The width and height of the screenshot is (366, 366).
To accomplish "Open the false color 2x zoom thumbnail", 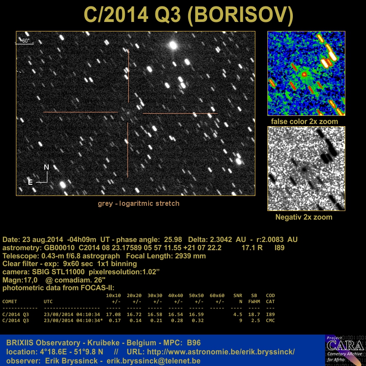I will [306, 73].
